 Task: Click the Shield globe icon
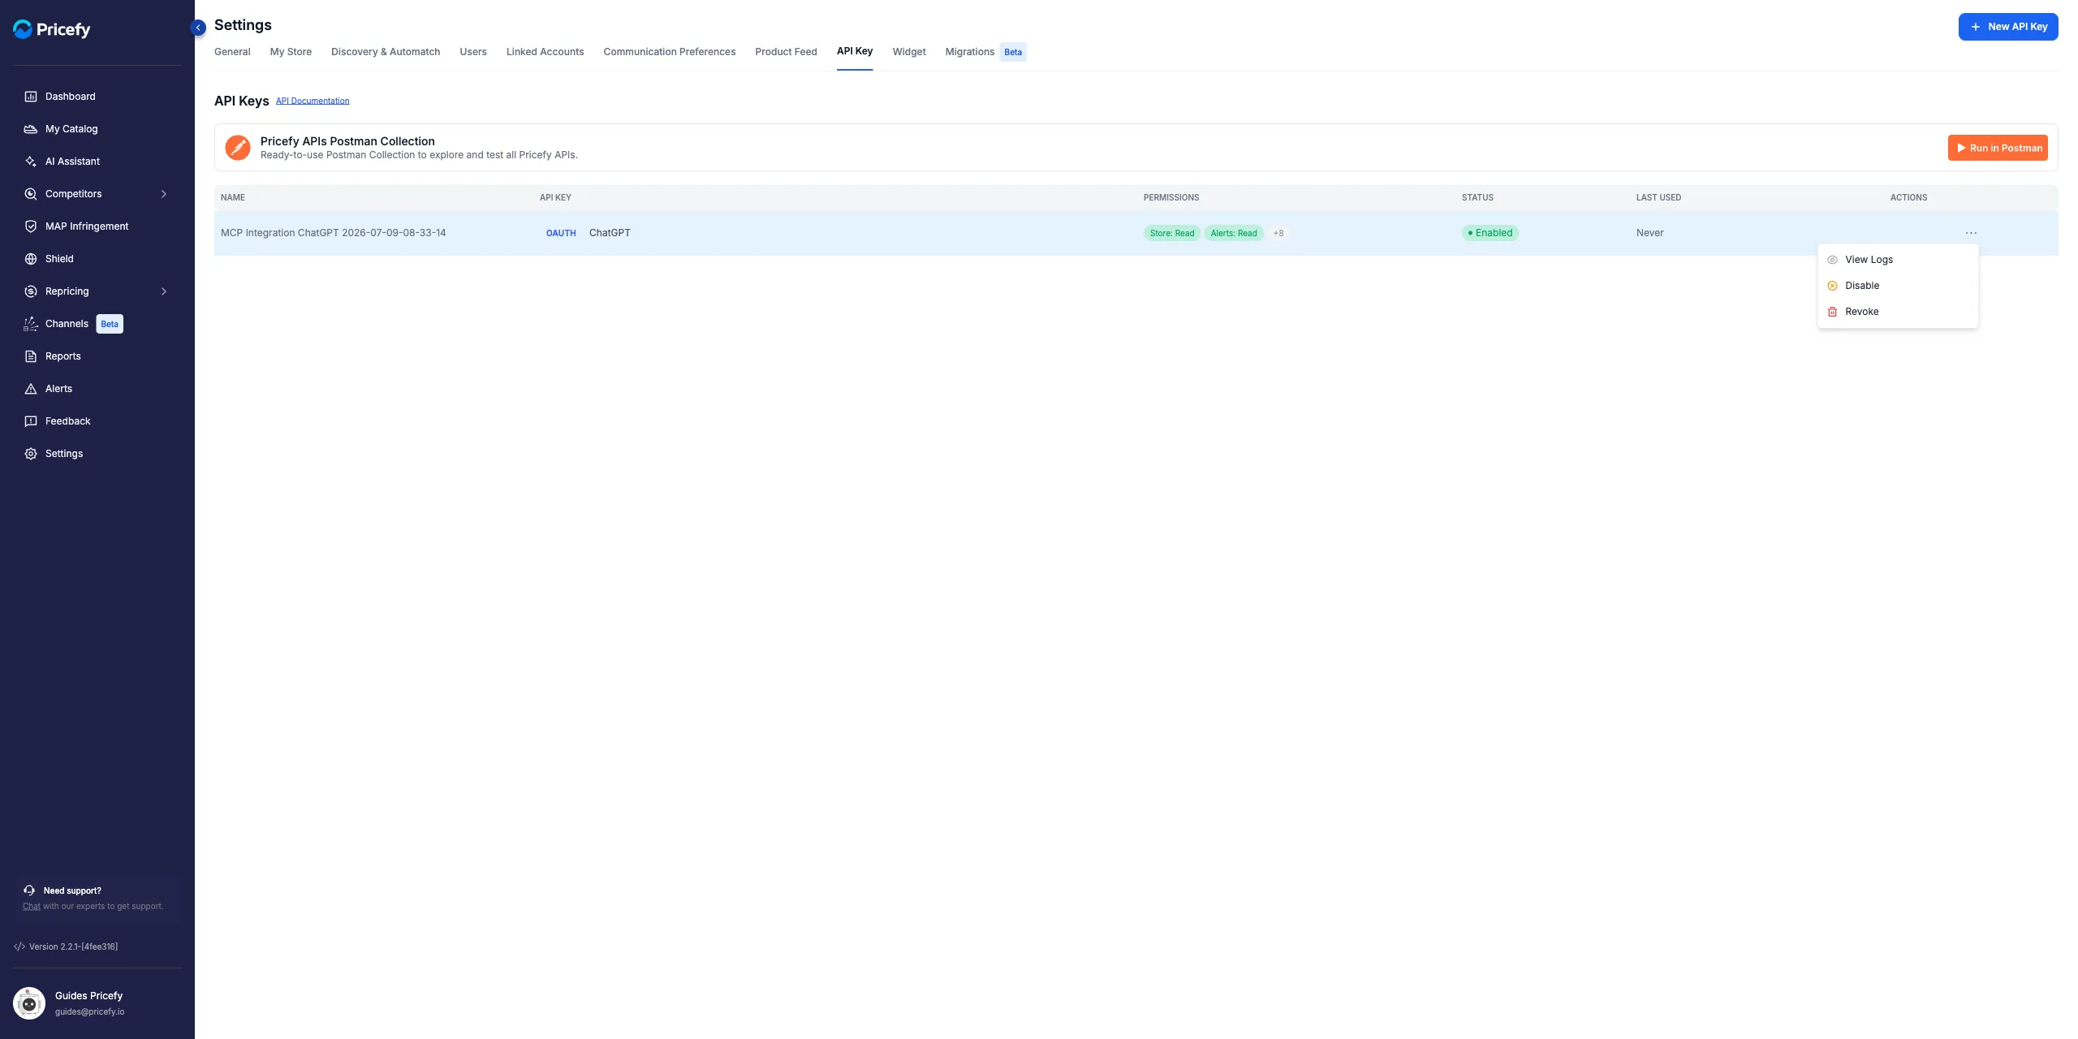31,259
